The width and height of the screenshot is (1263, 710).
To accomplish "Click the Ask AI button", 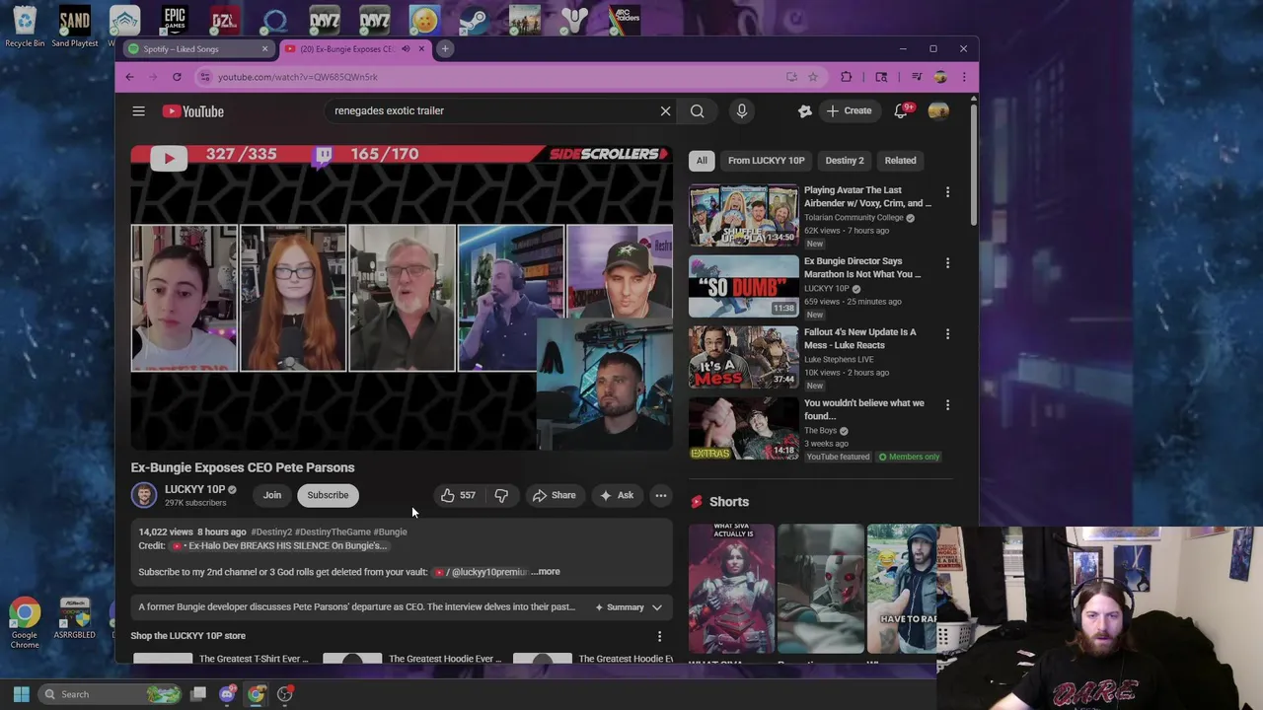I will [617, 495].
